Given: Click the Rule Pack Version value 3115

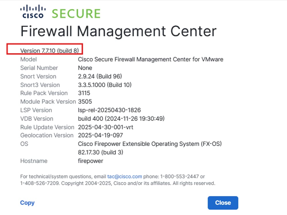Looking at the screenshot, I should tap(84, 93).
